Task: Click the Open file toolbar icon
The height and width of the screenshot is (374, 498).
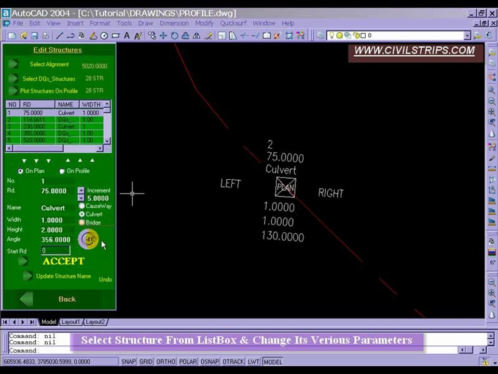Action: click(23, 36)
